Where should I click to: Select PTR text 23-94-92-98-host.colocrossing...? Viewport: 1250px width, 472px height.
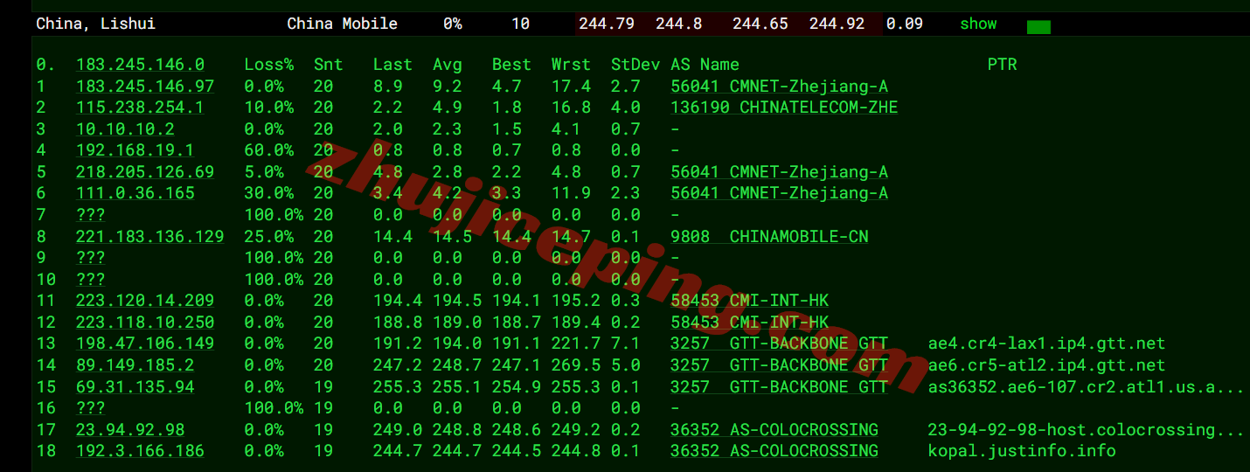1086,429
